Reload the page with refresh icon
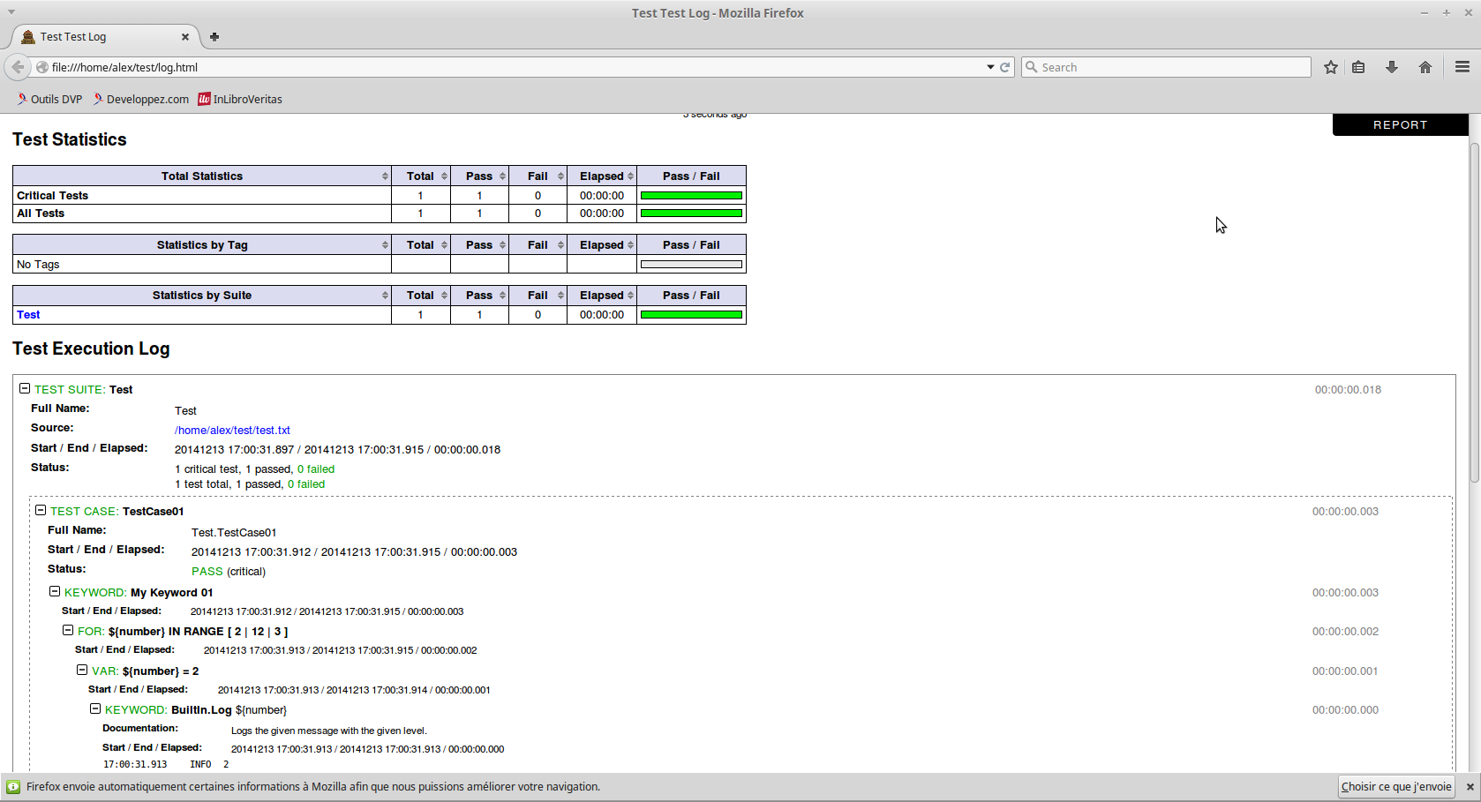Viewport: 1481px width, 802px height. tap(1004, 67)
